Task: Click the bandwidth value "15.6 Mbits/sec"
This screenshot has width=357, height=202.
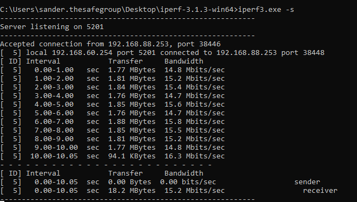Action: (x=195, y=105)
